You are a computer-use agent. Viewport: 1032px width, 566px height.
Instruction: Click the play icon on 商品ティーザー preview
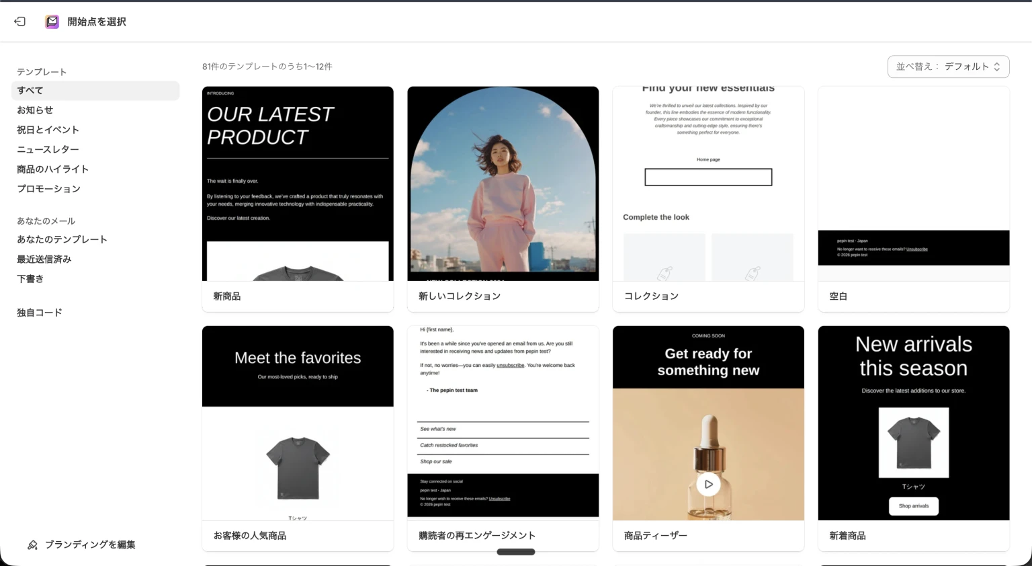708,483
